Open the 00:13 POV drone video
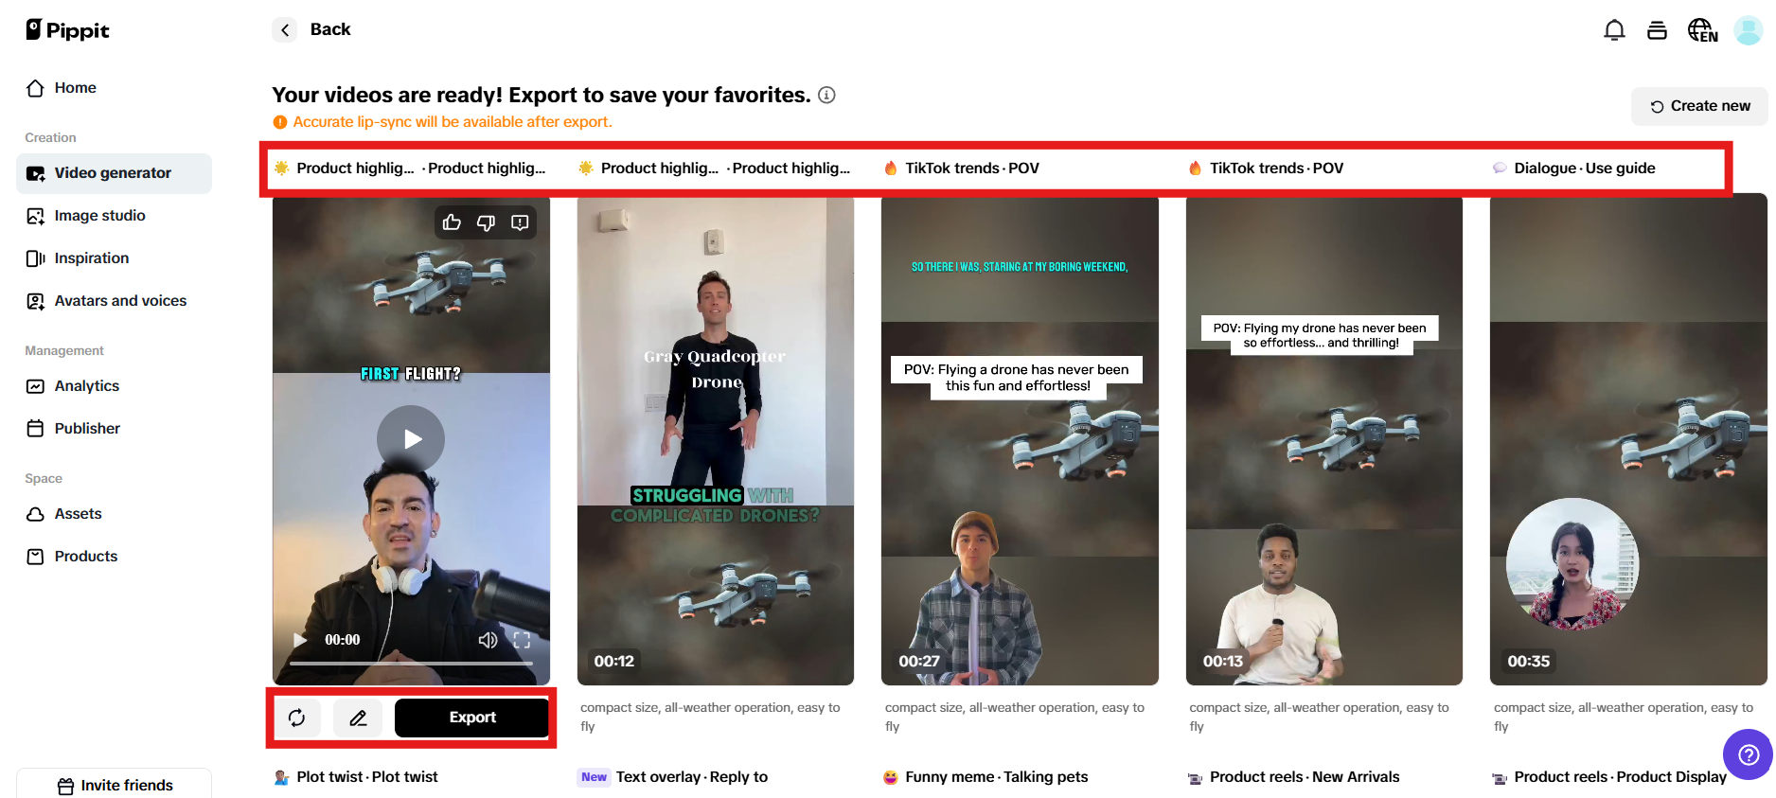Image resolution: width=1776 pixels, height=798 pixels. pos(1324,441)
